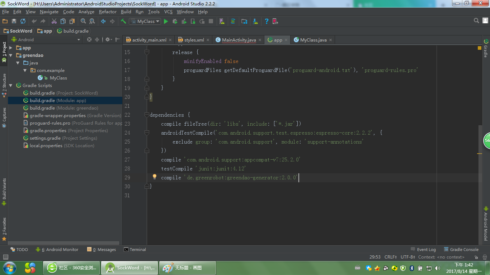This screenshot has width=490, height=275.
Task: Click the Scroll from Source crosshair icon
Action: pyautogui.click(x=89, y=39)
